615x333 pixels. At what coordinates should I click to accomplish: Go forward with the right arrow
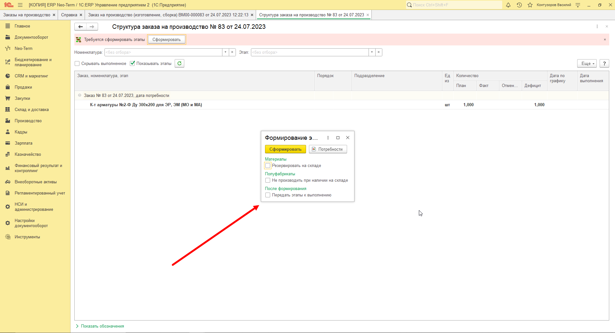tap(92, 27)
